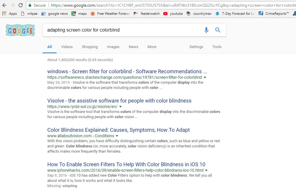Open the youtube bookmark
Image resolution: width=296 pixels, height=194 pixels.
pos(173,14)
